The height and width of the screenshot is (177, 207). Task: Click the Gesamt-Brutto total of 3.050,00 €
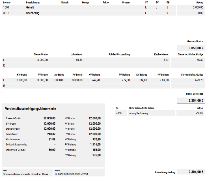(196, 48)
